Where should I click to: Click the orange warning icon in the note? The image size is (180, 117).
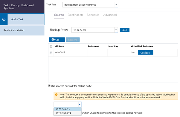tap(56, 95)
